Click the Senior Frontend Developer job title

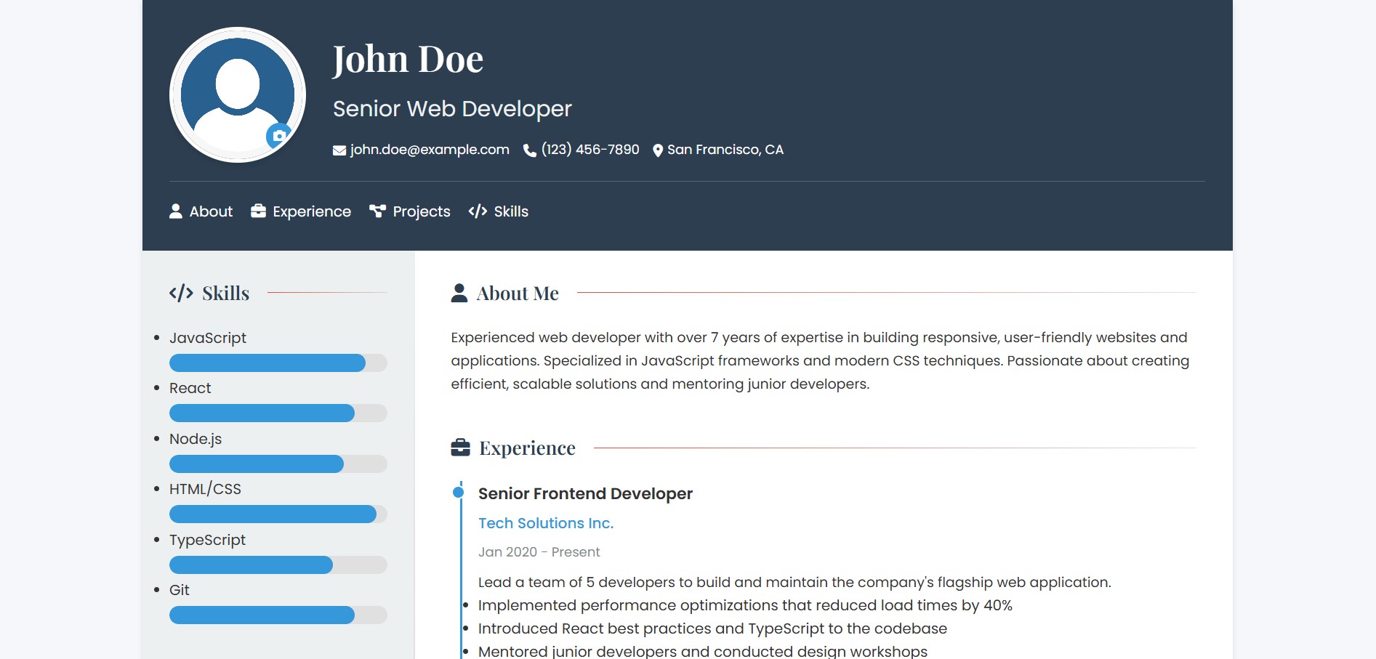(x=585, y=494)
